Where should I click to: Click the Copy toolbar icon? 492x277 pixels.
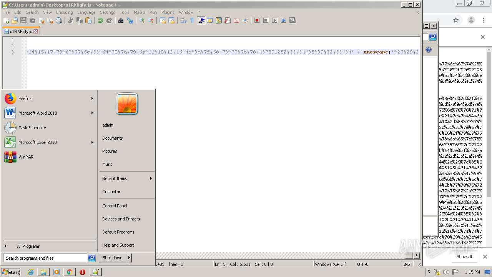[80, 20]
